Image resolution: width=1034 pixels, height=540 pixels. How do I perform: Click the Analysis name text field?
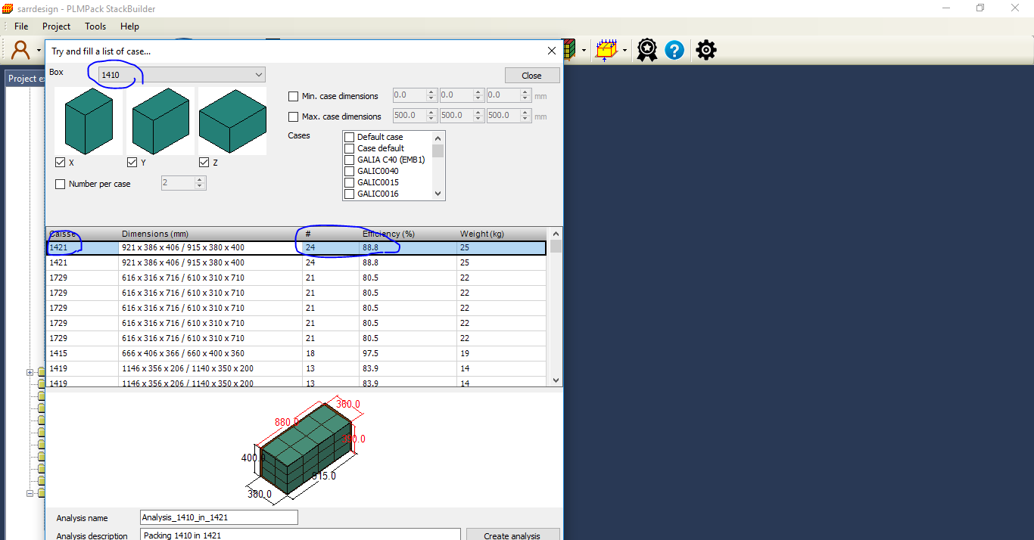tap(219, 517)
